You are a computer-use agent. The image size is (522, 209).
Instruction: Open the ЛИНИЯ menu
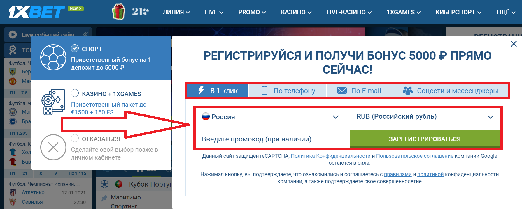pyautogui.click(x=176, y=12)
